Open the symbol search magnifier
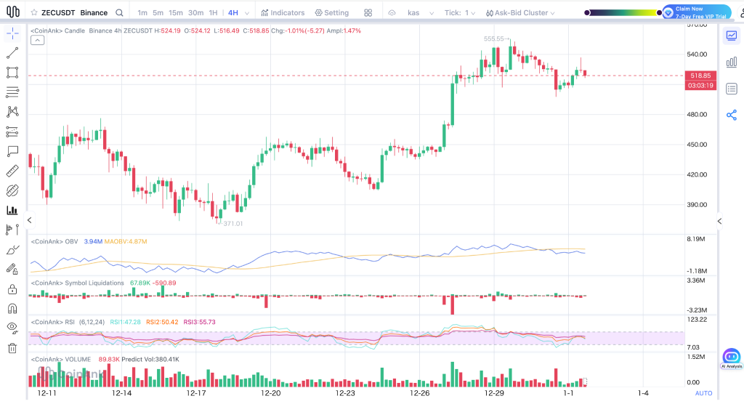This screenshot has width=744, height=404. [120, 13]
